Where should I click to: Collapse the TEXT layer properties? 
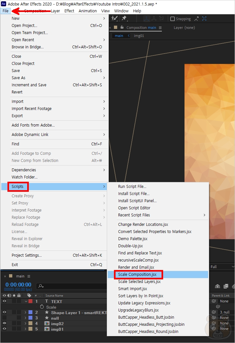click(26, 301)
